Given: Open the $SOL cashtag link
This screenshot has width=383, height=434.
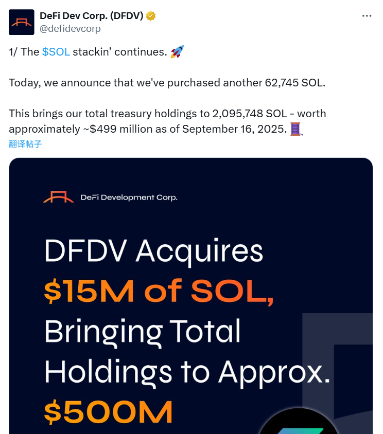Looking at the screenshot, I should 56,52.
